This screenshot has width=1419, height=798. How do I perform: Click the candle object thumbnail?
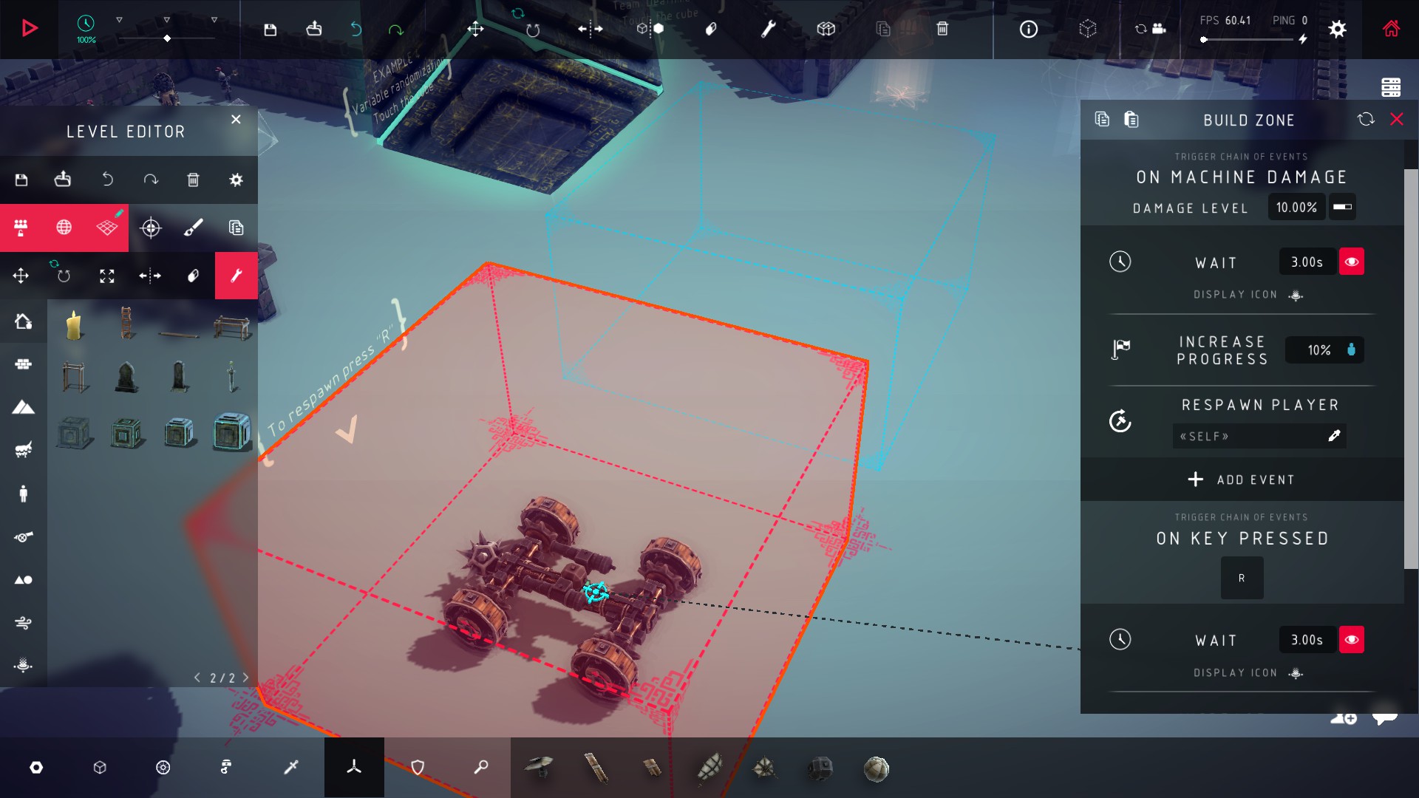pos(73,326)
